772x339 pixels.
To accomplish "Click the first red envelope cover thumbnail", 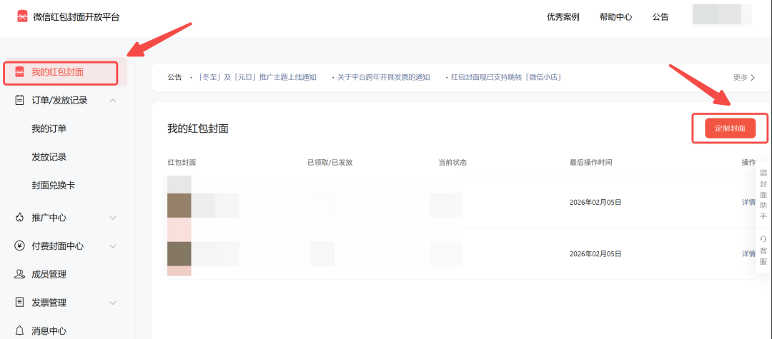I will (x=179, y=205).
